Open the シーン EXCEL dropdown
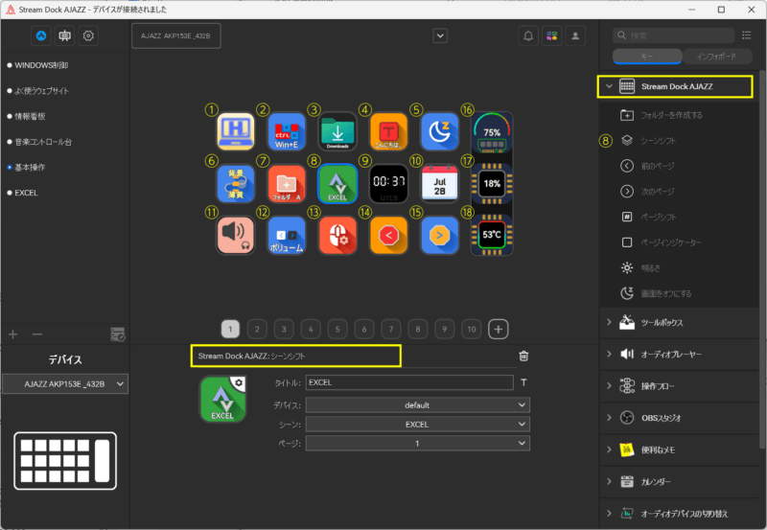Screen dimensions: 767x530 click(x=417, y=425)
